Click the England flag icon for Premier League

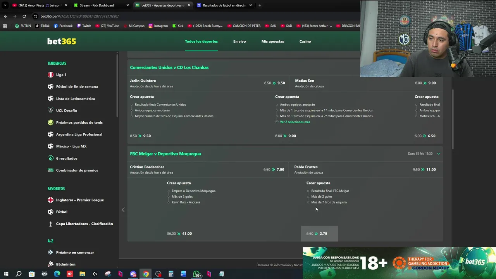(50, 200)
